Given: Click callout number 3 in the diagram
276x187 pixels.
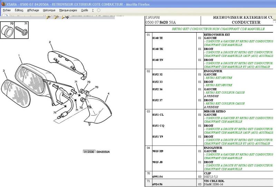Looking at the screenshot, I should coord(4,71).
